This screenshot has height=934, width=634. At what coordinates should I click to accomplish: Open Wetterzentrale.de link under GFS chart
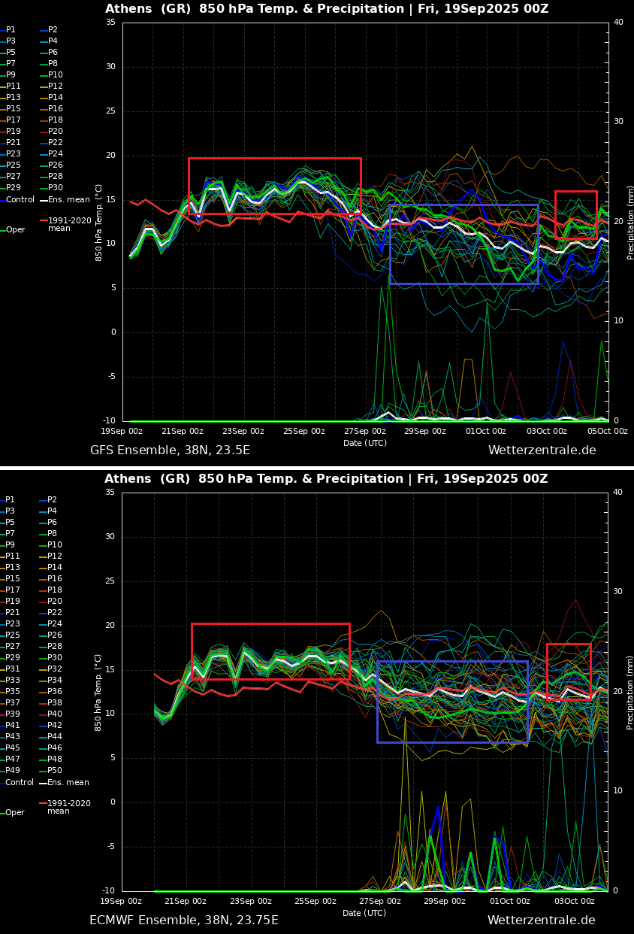click(542, 450)
